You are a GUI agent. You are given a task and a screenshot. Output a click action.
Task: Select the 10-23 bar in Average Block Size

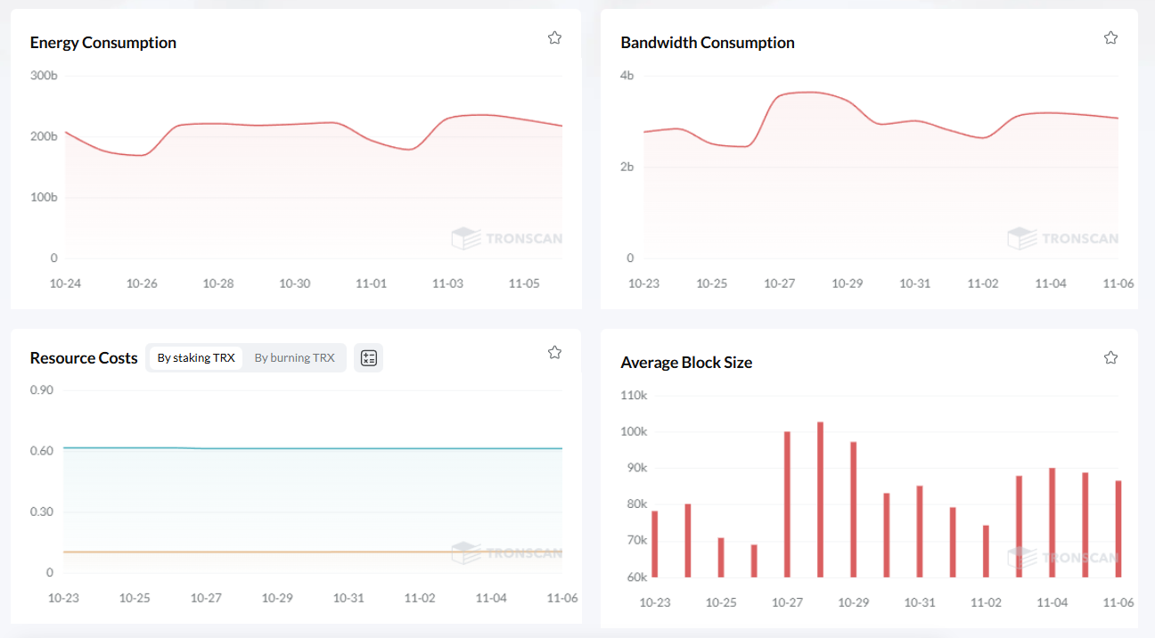click(x=655, y=544)
